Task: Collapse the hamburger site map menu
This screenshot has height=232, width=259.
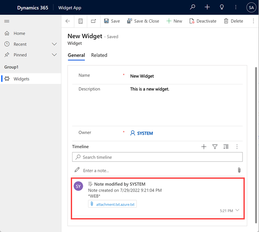Action: point(7,21)
